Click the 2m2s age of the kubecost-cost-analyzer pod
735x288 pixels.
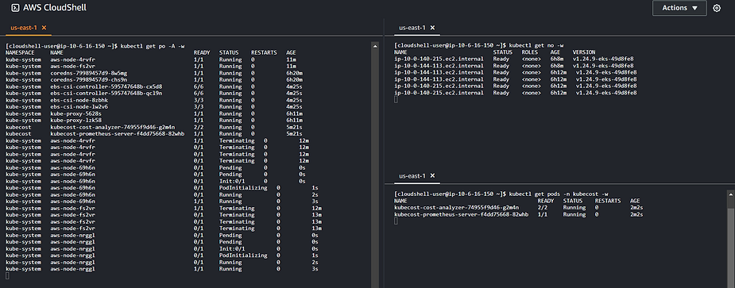click(x=636, y=207)
